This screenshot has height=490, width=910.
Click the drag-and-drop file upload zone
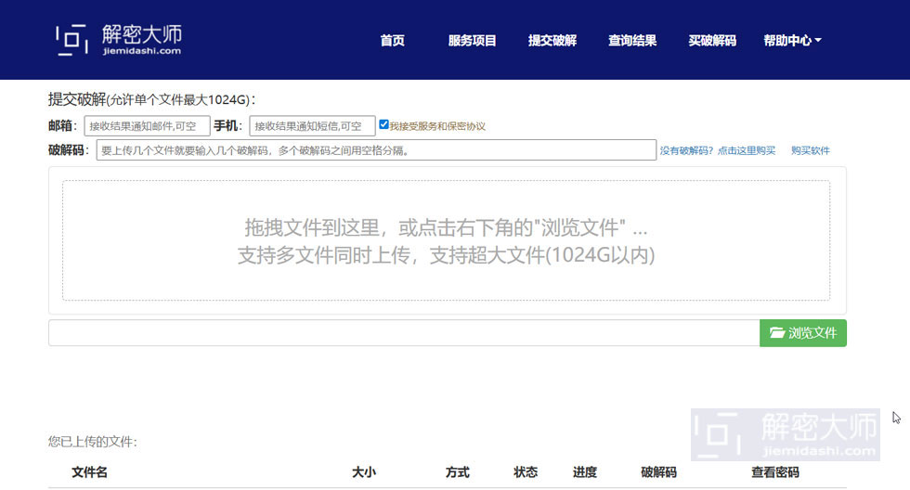(447, 240)
